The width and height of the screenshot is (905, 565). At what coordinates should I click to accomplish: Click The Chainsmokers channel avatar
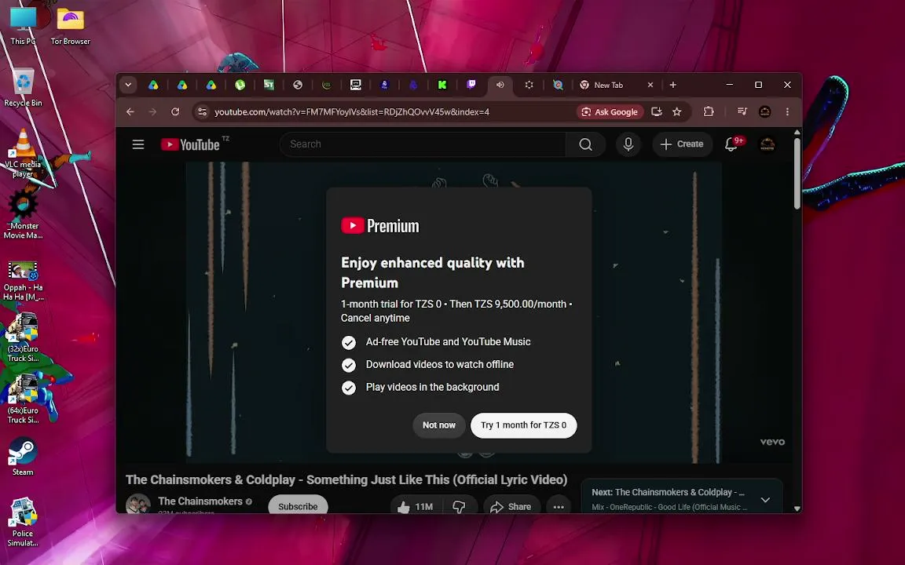pyautogui.click(x=138, y=504)
